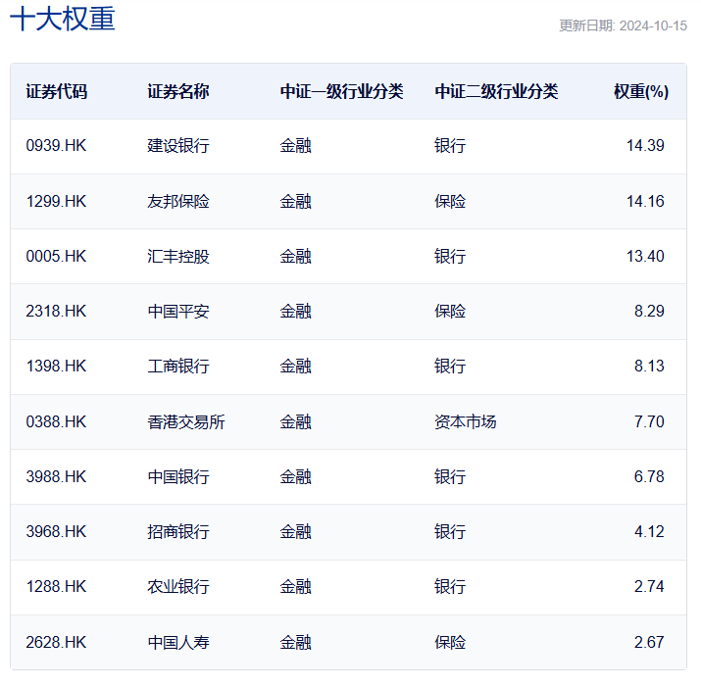Select the name 建设银行
This screenshot has height=687, width=701.
[x=178, y=146]
